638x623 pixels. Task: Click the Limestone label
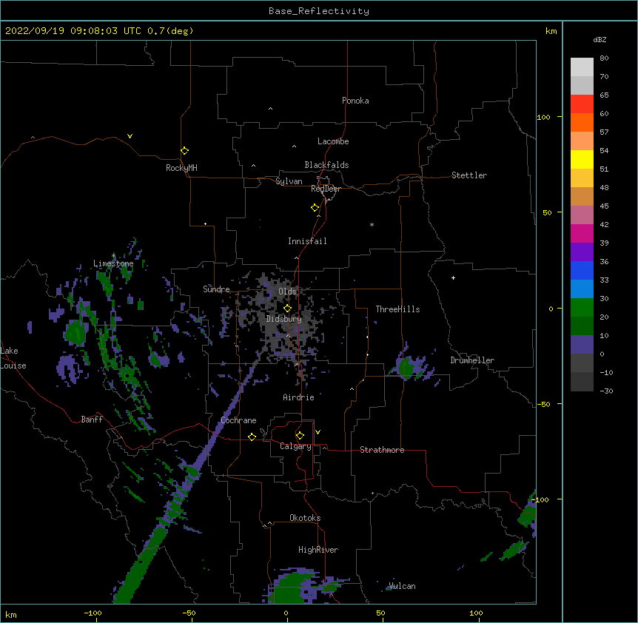(x=113, y=263)
